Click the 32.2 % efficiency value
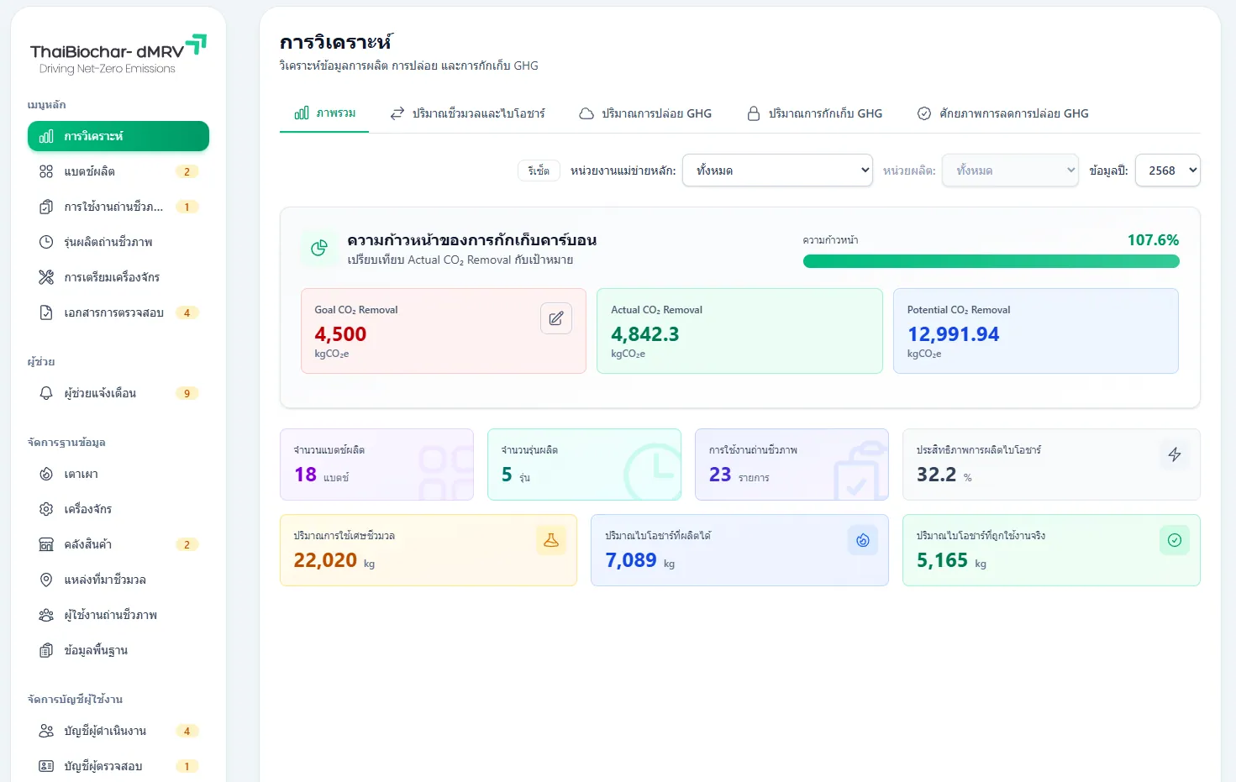Viewport: 1236px width, 782px height. [936, 475]
